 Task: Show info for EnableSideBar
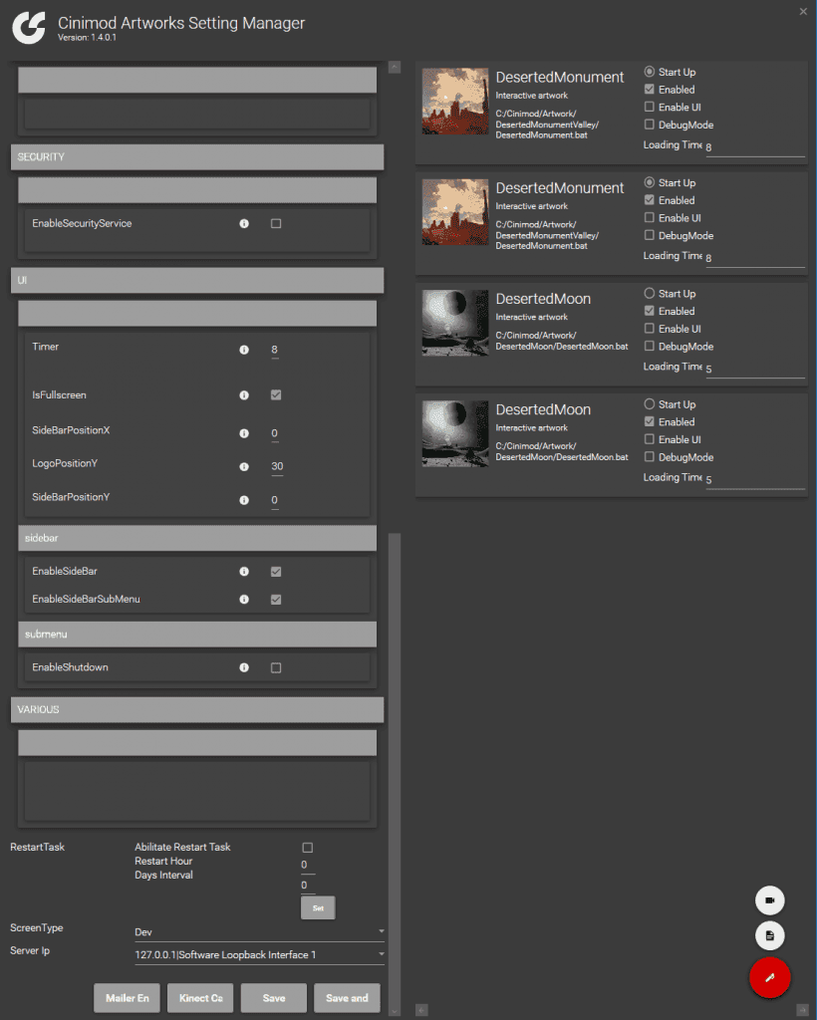pyautogui.click(x=244, y=572)
